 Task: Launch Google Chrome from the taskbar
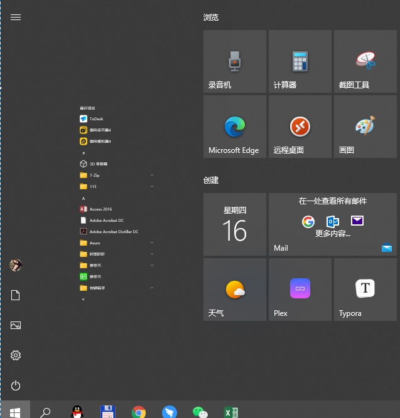click(139, 412)
